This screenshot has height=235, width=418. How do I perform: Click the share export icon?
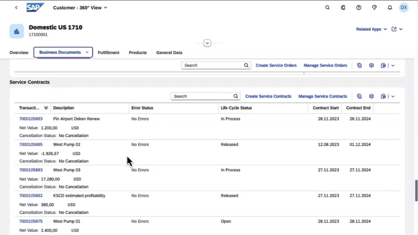point(394,29)
